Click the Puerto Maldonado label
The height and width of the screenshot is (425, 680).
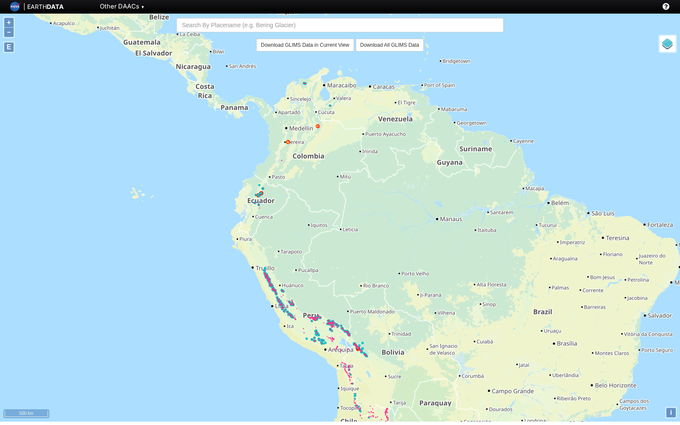372,312
